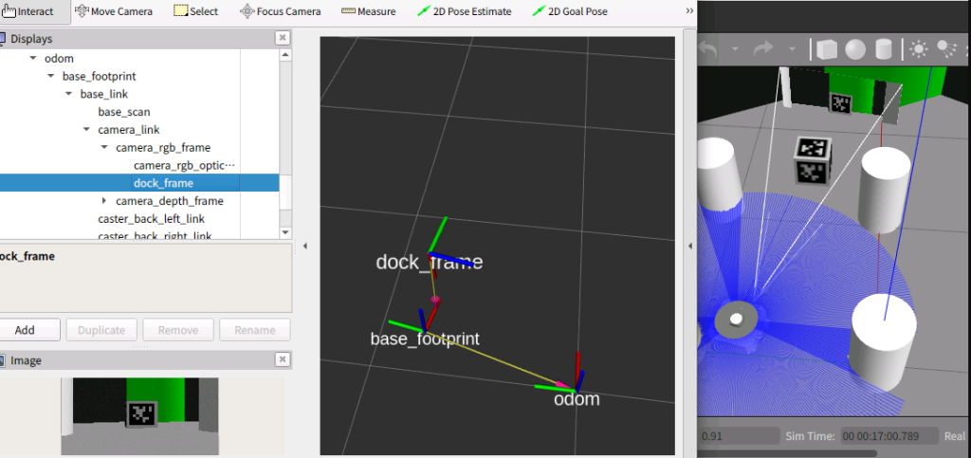Collapse the camera_link tree node

[86, 130]
